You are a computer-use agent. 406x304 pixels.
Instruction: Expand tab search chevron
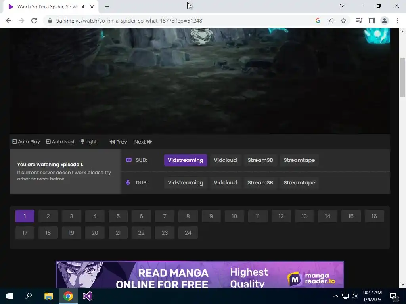342,6
